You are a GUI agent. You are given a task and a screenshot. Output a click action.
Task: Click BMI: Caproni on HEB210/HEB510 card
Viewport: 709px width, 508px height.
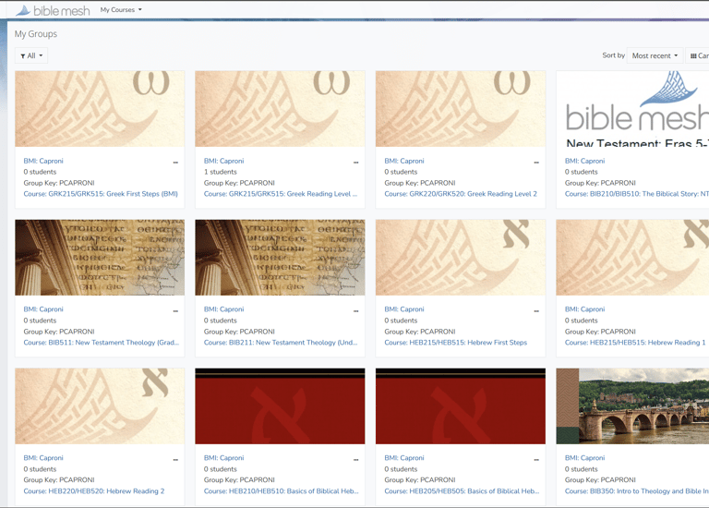223,458
